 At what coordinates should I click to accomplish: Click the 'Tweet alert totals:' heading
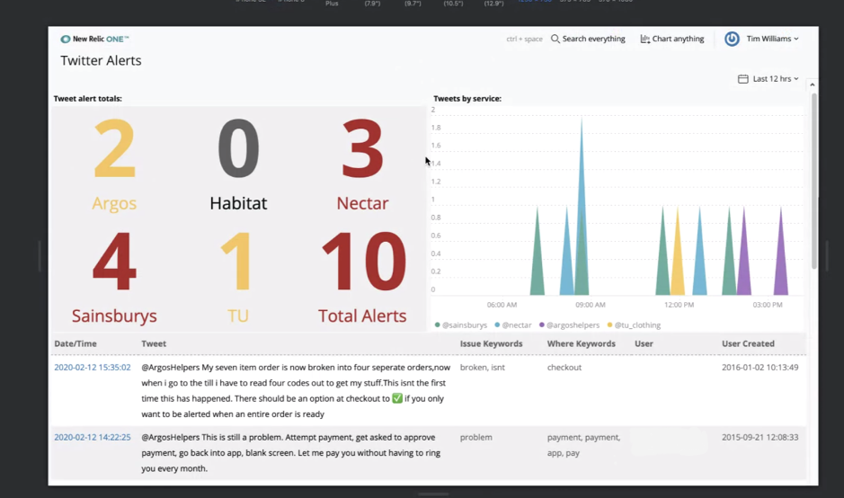(x=88, y=99)
